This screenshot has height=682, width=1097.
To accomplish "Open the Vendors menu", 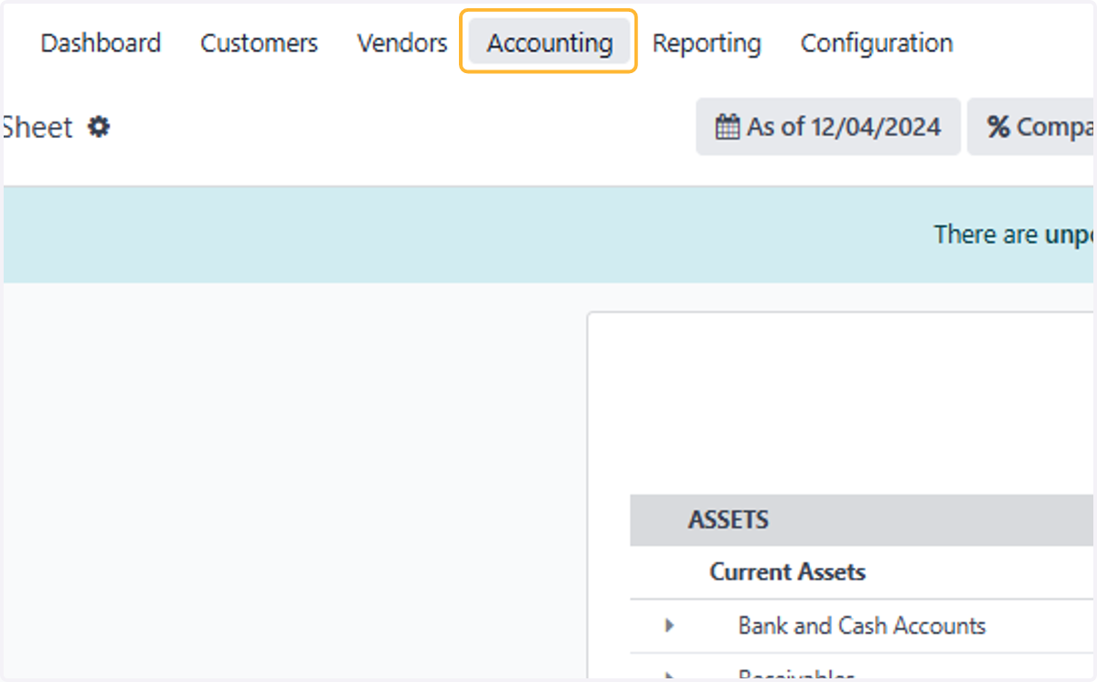I will [x=402, y=43].
